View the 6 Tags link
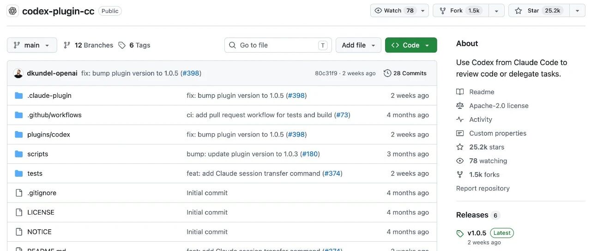The width and height of the screenshot is (591, 251). 134,45
